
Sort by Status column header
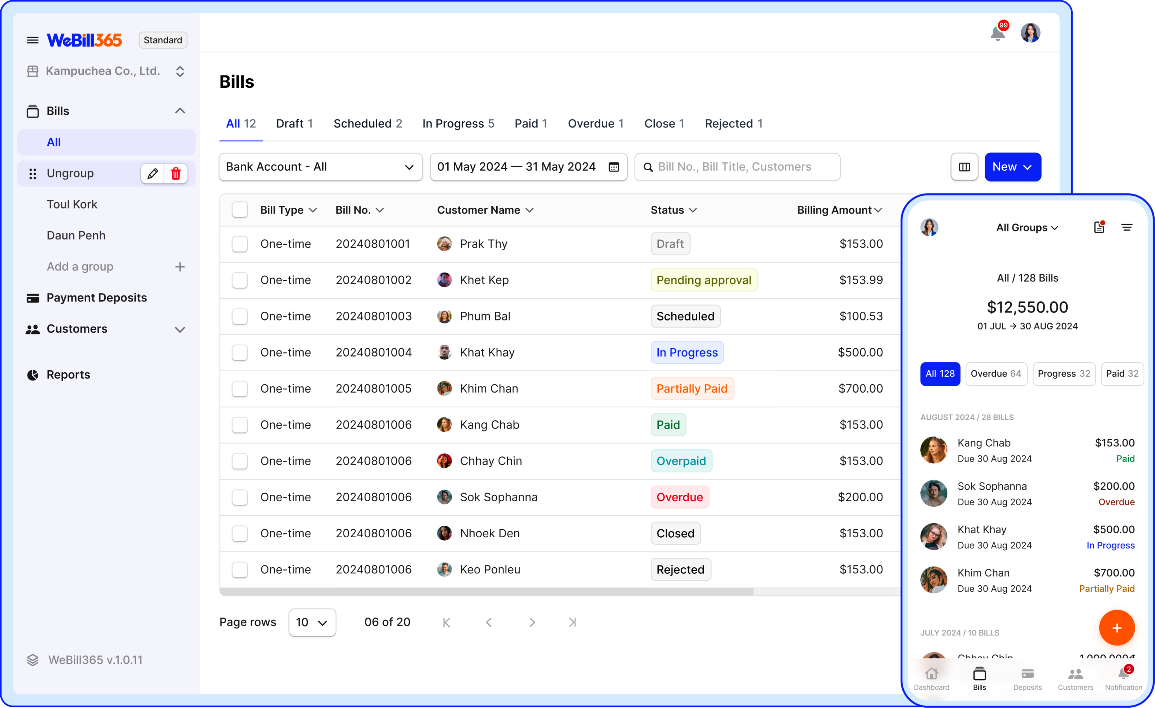[674, 210]
